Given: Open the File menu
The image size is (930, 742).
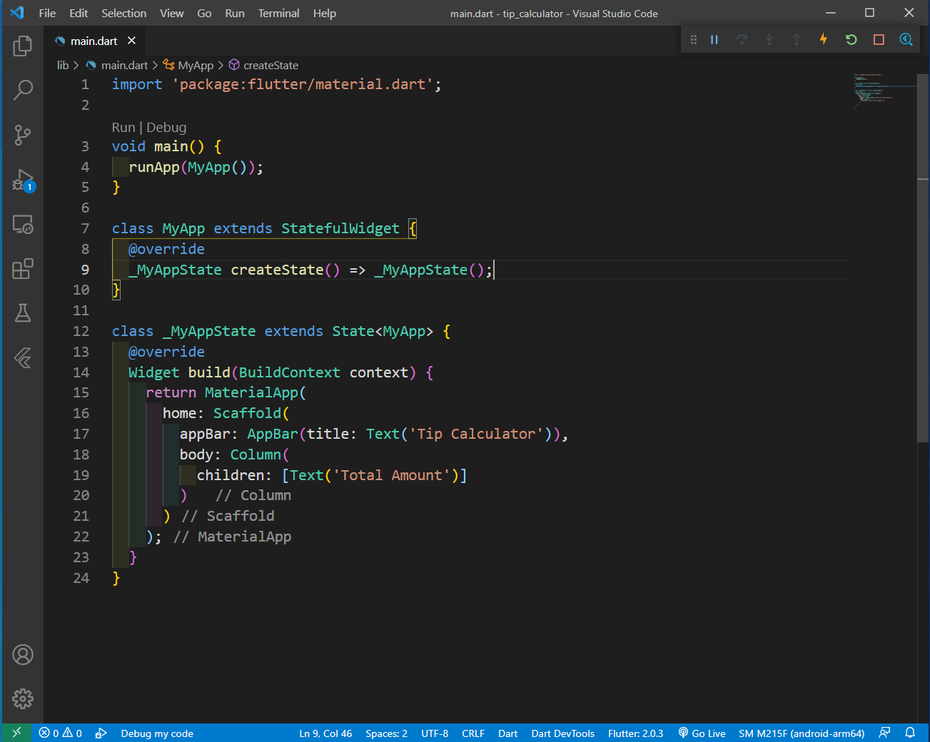Looking at the screenshot, I should point(47,13).
